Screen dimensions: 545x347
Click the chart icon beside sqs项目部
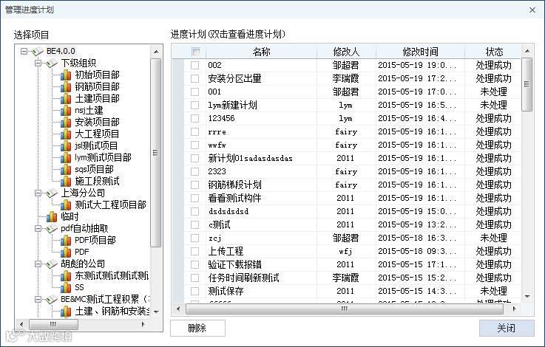point(66,169)
